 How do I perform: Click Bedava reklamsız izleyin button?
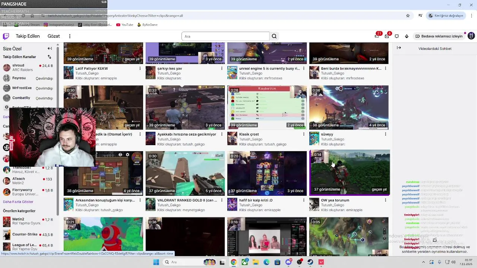(439, 36)
